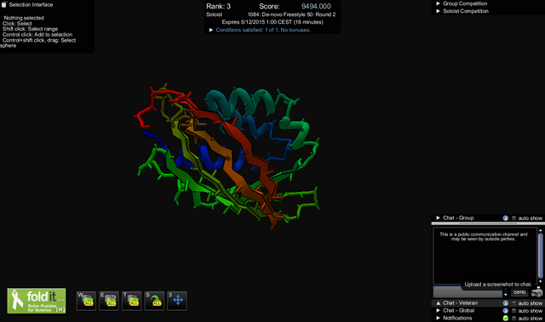The width and height of the screenshot is (545, 322).
Task: Click the Shake Sidechains tool (E)
Action: [109, 301]
